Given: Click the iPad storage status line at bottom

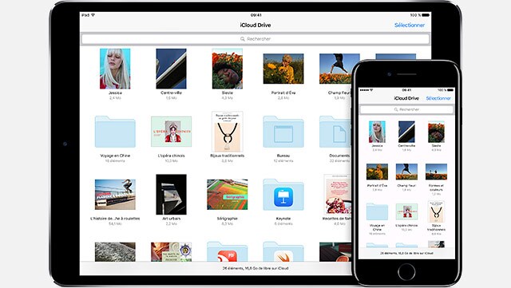Looking at the screenshot, I should pyautogui.click(x=255, y=268).
